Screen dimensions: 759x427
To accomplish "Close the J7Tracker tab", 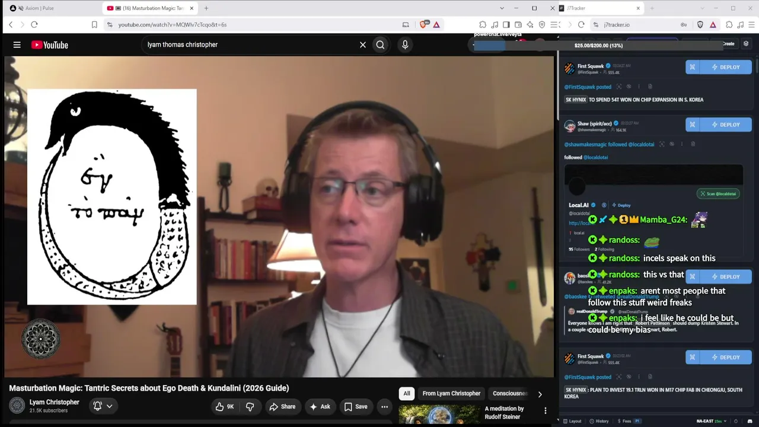I will click(x=638, y=8).
